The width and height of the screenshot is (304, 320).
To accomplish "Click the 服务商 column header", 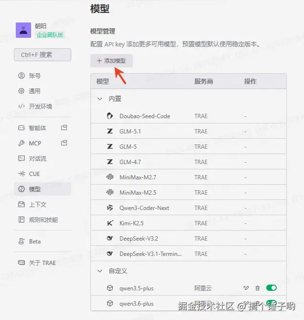I will tap(204, 81).
